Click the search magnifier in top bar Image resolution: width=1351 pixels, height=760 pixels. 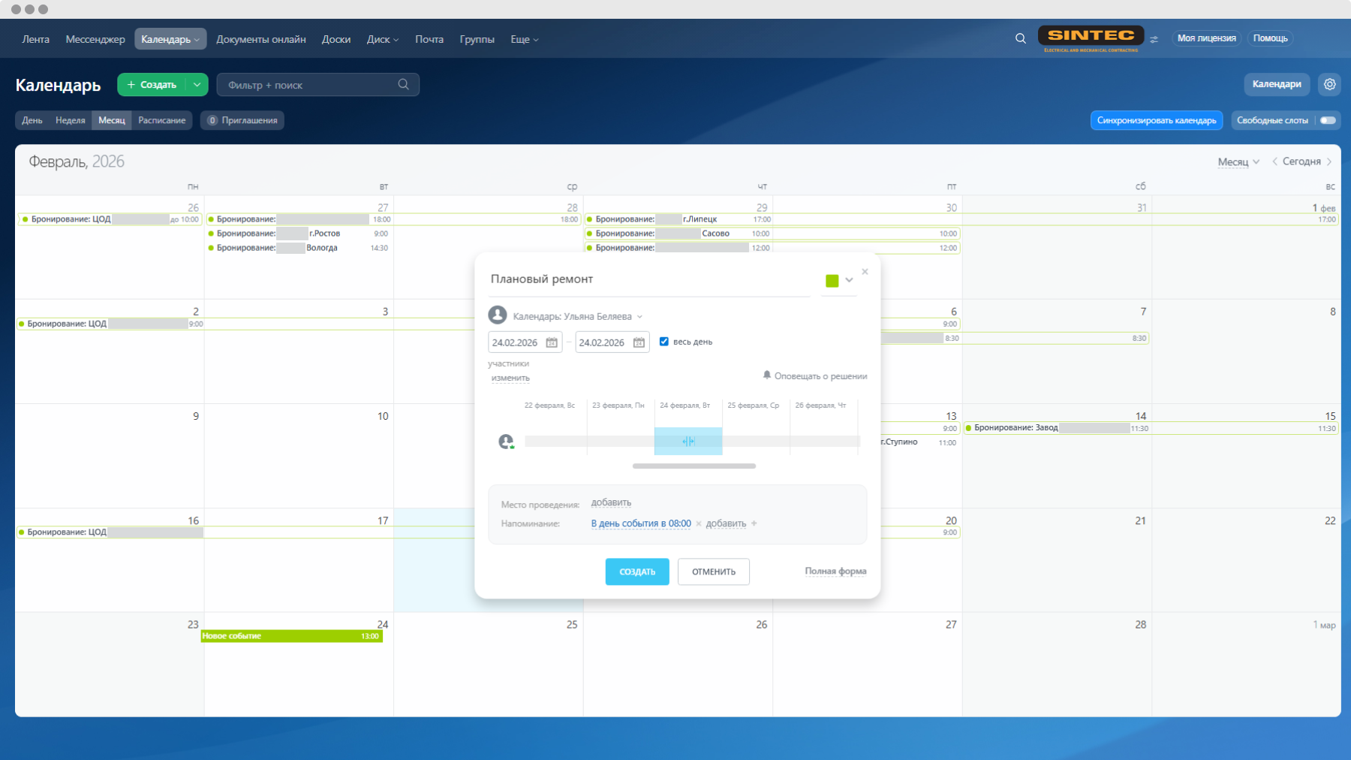pyautogui.click(x=1020, y=38)
